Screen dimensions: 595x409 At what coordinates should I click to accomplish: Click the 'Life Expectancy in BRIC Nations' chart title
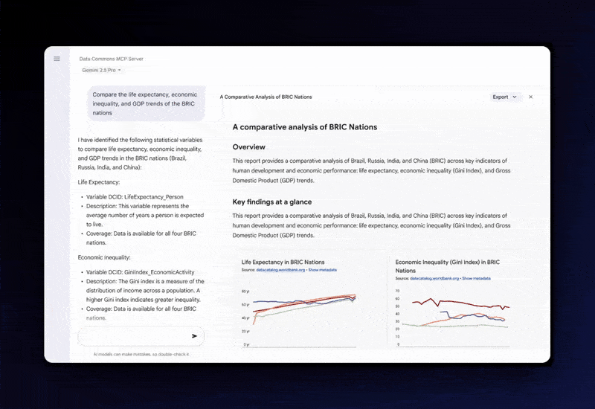pyautogui.click(x=283, y=263)
